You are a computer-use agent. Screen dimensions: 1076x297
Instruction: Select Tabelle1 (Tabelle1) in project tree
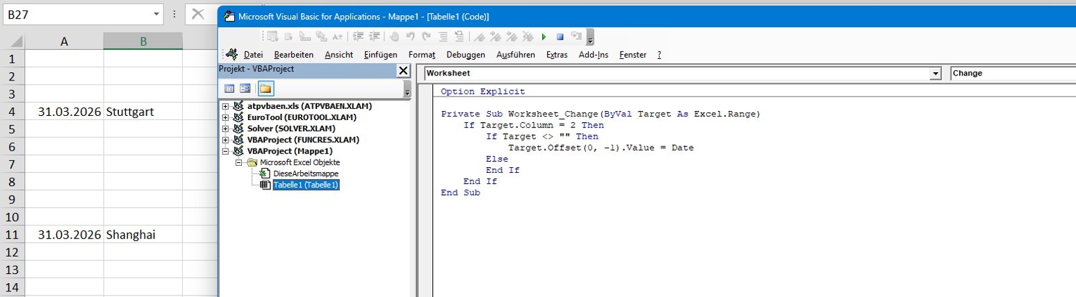[306, 185]
